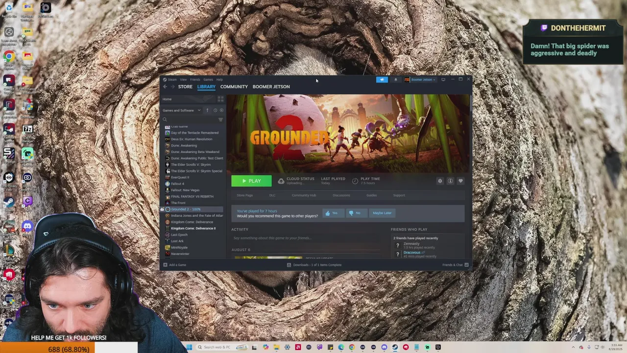Open Steam notifications bell icon
627x353 pixels.
click(395, 79)
